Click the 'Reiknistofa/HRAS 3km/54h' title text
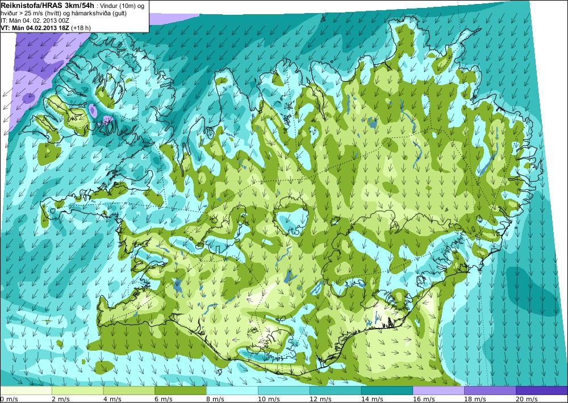Image resolution: width=568 pixels, height=403 pixels. point(47,6)
